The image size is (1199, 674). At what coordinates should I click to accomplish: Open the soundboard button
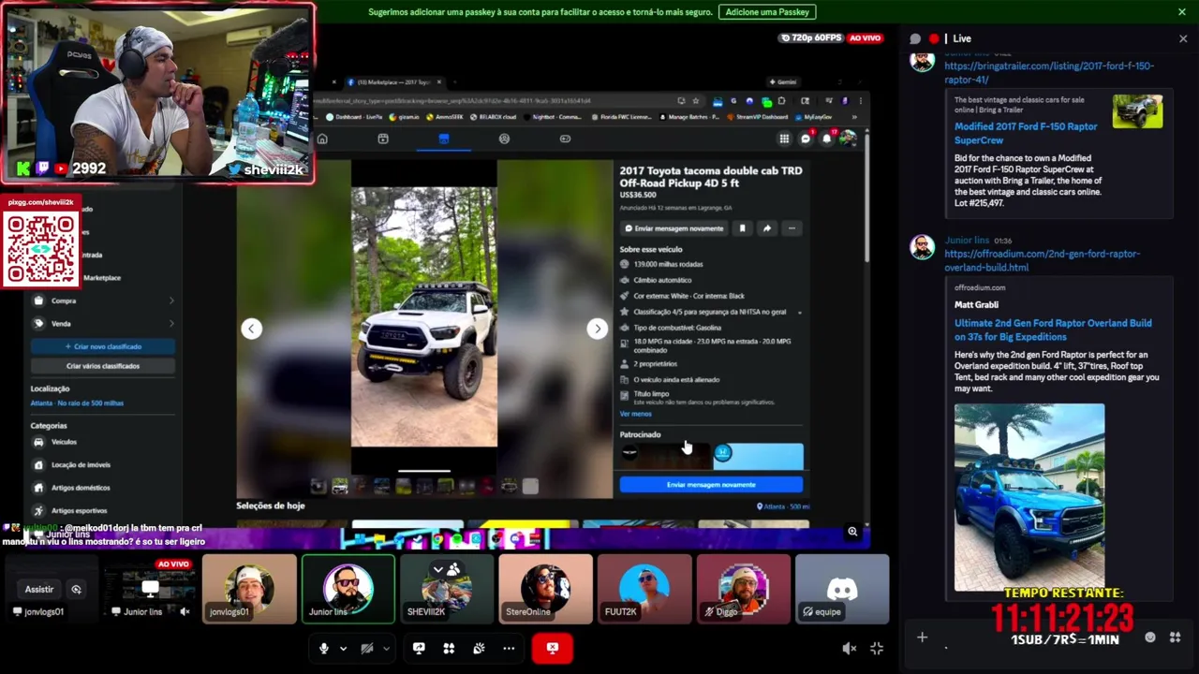click(479, 648)
